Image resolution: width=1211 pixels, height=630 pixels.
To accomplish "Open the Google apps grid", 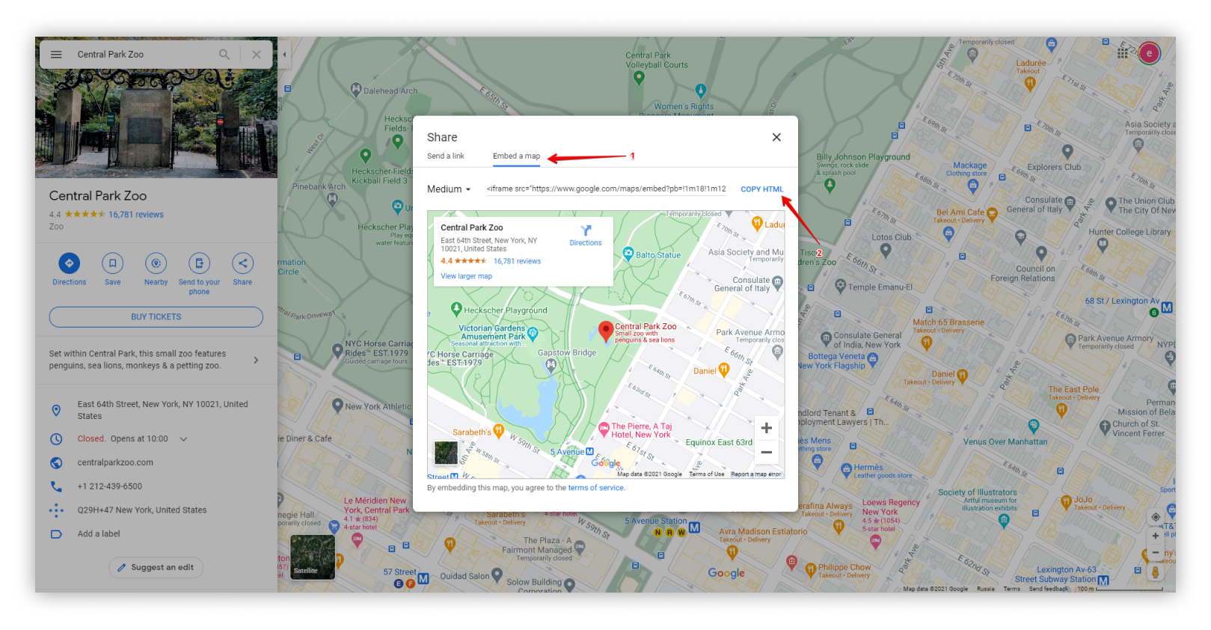I will pyautogui.click(x=1123, y=53).
